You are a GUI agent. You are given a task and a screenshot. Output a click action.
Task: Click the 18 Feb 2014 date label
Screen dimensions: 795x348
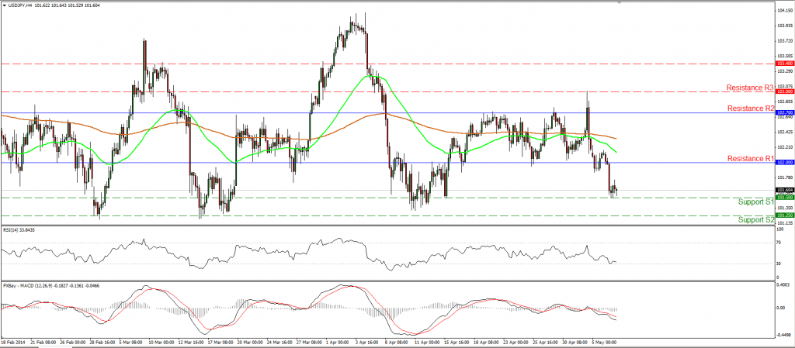14,342
